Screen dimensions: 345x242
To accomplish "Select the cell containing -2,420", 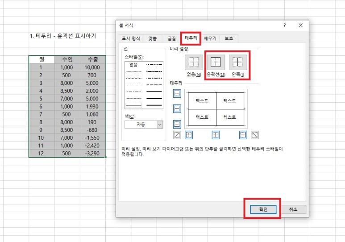I will (x=93, y=146).
